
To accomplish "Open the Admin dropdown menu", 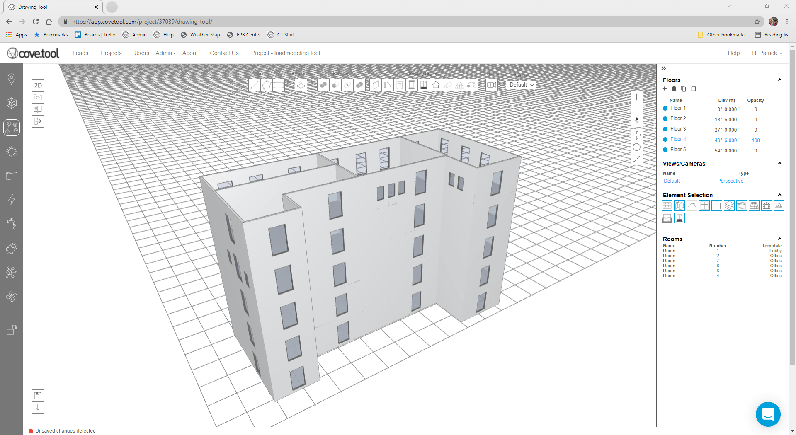I will pos(165,53).
